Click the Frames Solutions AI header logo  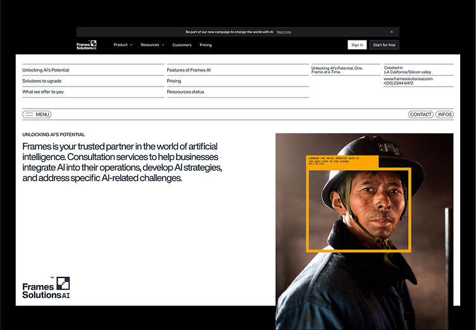87,45
